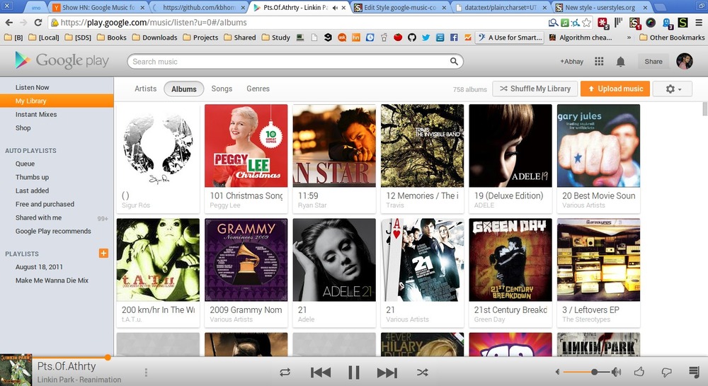This screenshot has width=708, height=386.
Task: Click the Reanimation now-playing album art
Action: pyautogui.click(x=16, y=370)
